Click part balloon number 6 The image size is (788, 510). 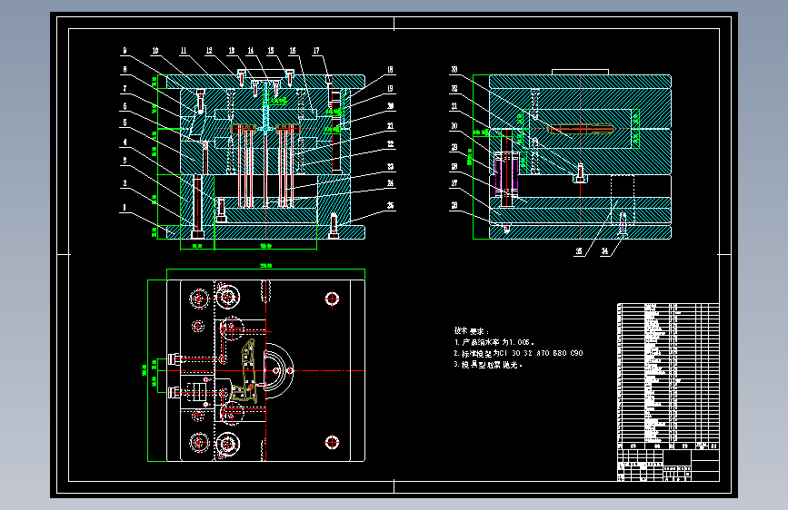coord(125,106)
